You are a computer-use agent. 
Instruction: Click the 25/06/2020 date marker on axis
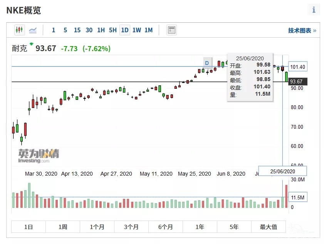283,171
